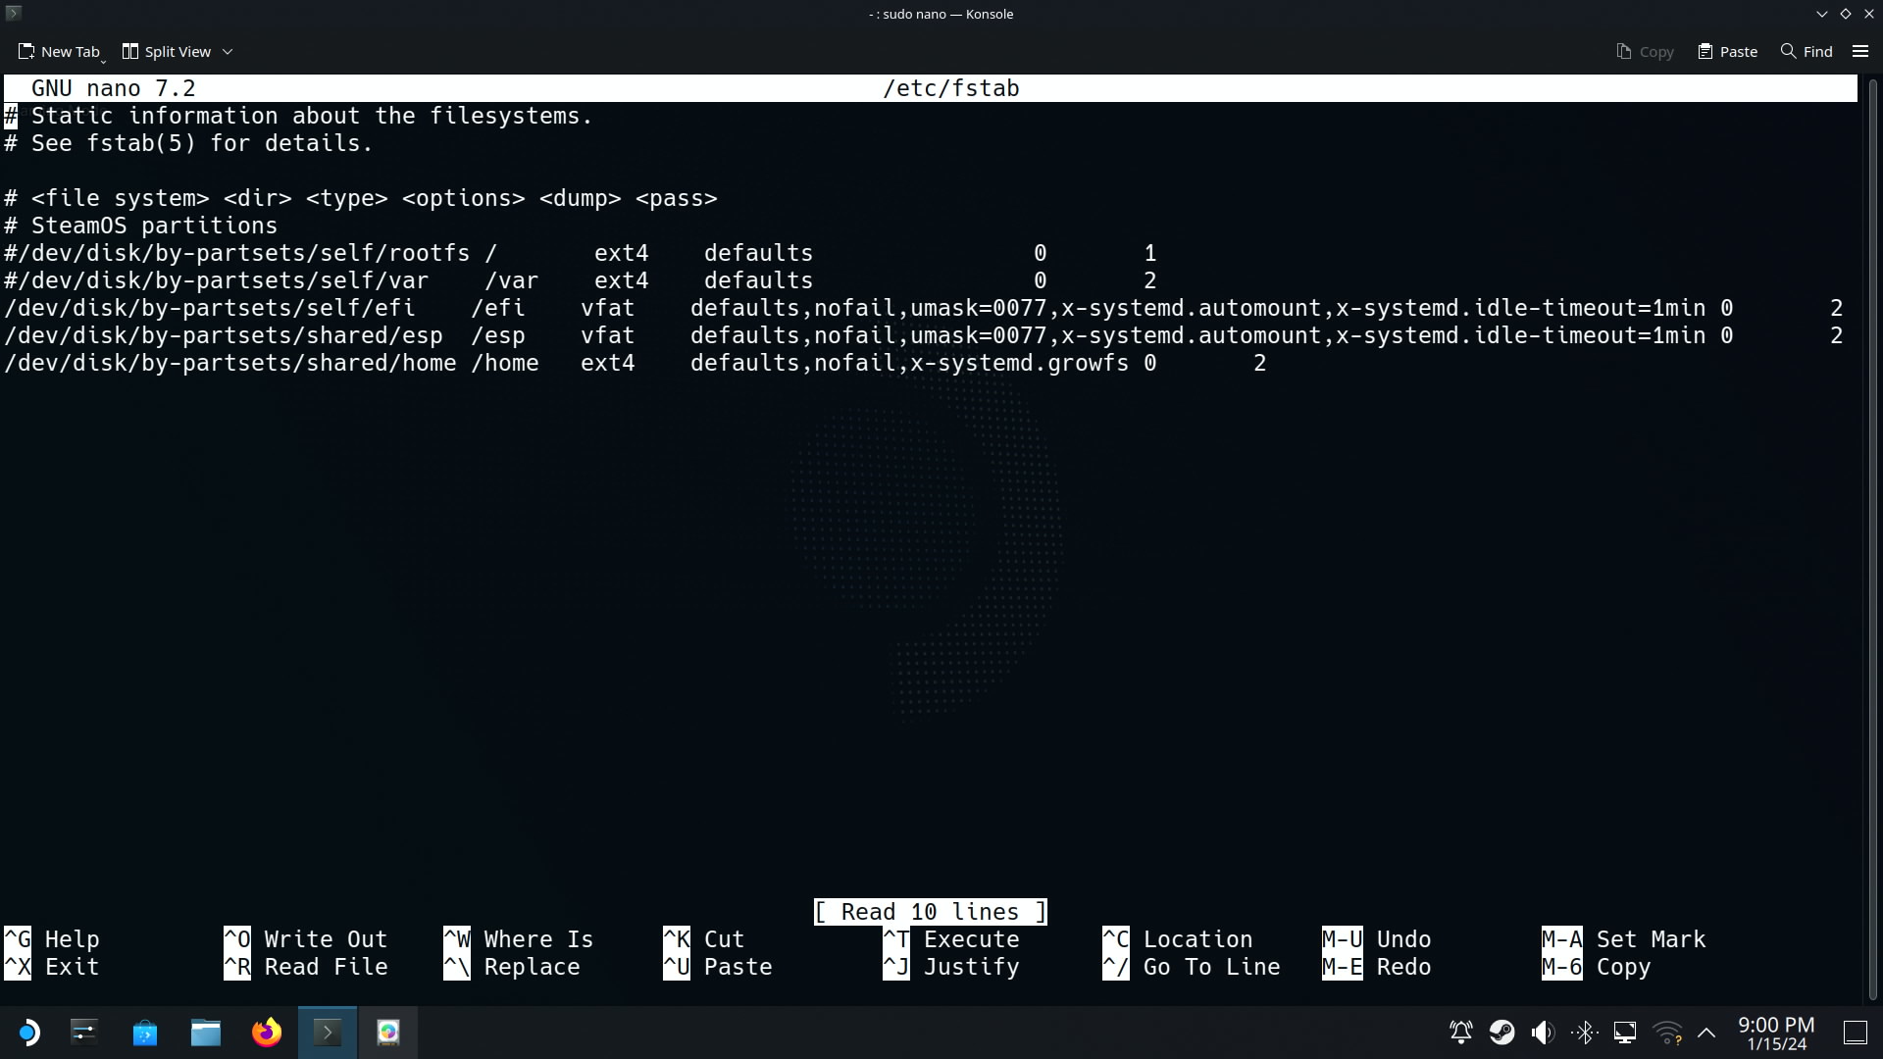Open the volume control in tray
Screen dimensions: 1883x1059
point(1543,1033)
